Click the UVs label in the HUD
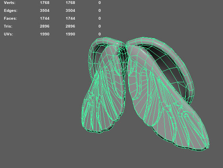Viewport: 223px width, 168px height. (x=9, y=34)
